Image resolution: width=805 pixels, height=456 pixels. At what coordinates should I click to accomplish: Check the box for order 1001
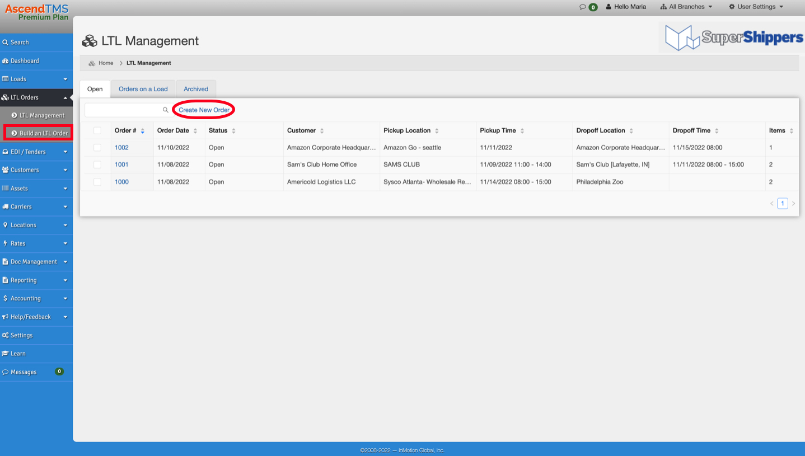pos(97,164)
